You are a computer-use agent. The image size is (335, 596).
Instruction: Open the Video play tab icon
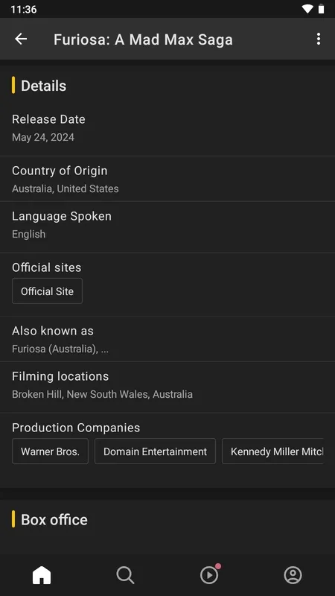(x=210, y=574)
